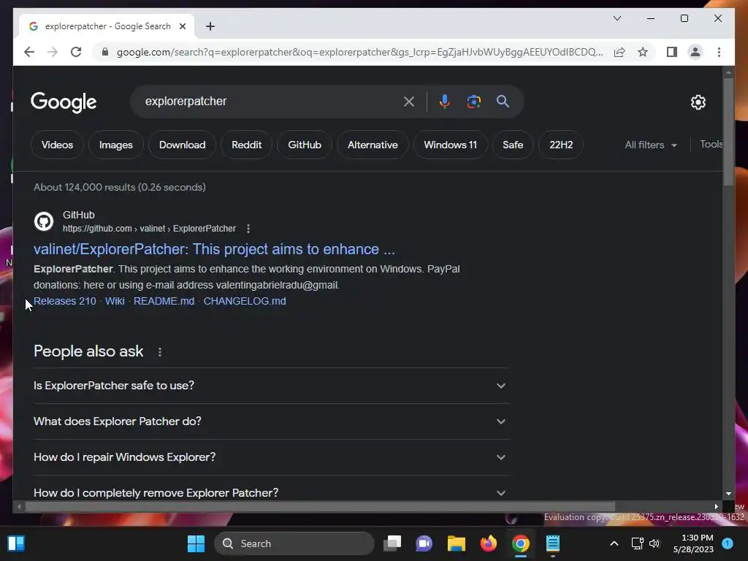Viewport: 748px width, 561px height.
Task: Open volume control in system tray
Action: pyautogui.click(x=654, y=543)
